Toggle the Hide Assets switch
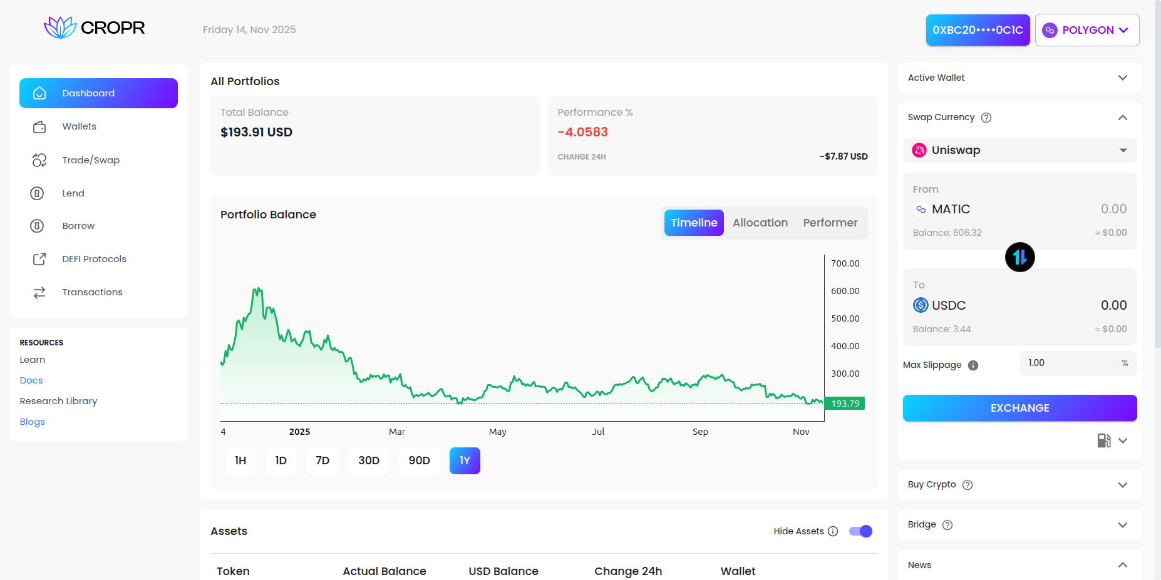This screenshot has width=1161, height=580. pos(860,531)
